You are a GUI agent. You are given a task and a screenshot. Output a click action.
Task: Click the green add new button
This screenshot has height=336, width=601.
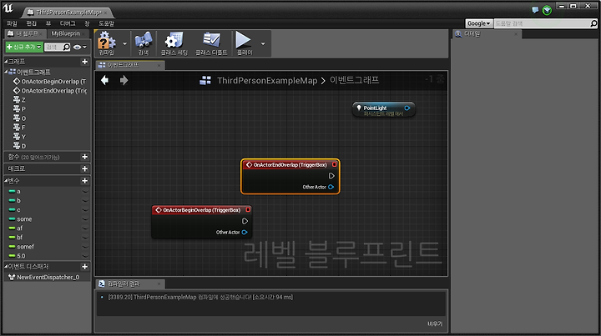click(x=24, y=47)
